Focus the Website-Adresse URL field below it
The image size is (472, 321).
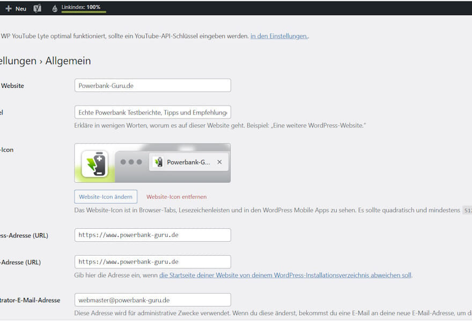click(153, 262)
